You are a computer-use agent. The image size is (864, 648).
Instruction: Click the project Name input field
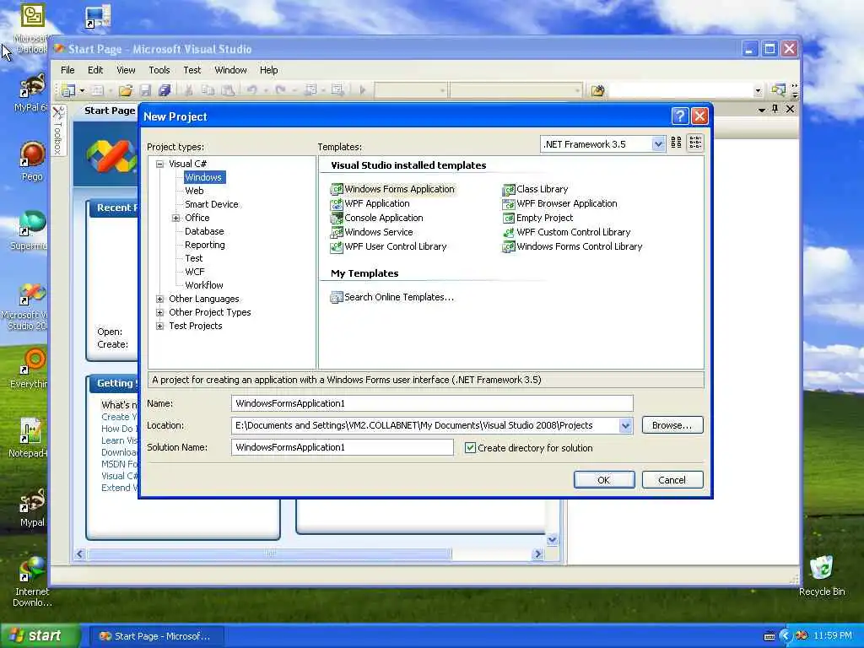[x=432, y=403]
